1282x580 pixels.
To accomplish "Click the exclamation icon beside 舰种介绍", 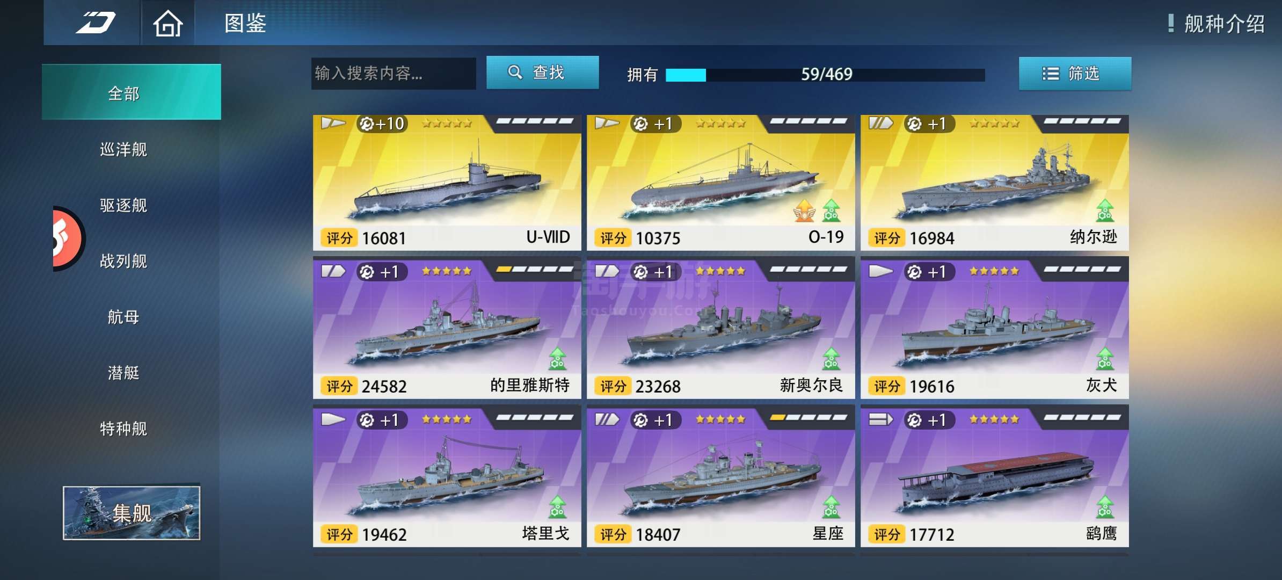I will point(1171,23).
